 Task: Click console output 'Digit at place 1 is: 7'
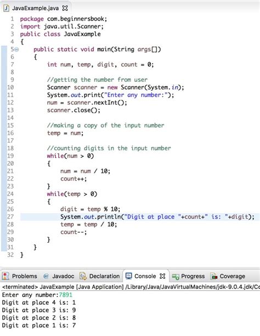(x=38, y=326)
